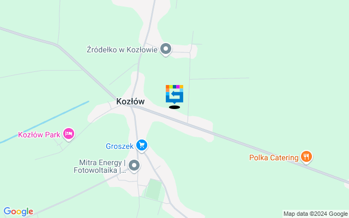Click the blue stream line on the map
Image resolution: width=349 pixels, height=218 pixels.
click(x=45, y=122)
